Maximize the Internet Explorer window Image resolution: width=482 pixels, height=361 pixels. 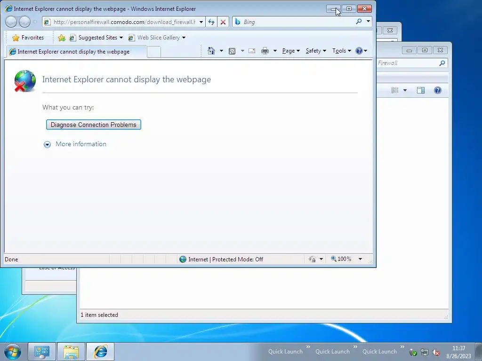click(349, 9)
